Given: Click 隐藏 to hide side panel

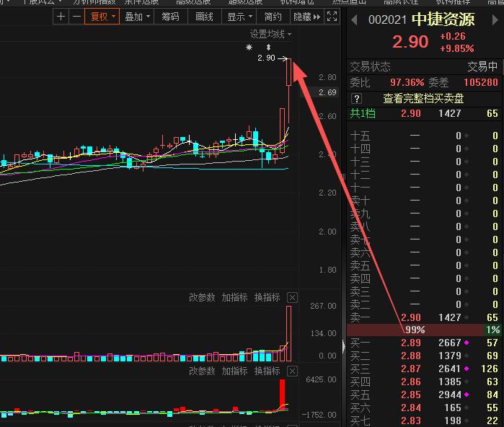Looking at the screenshot, I should click(x=307, y=17).
